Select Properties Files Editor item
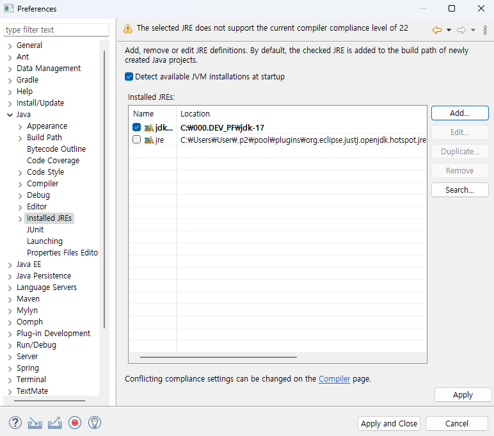 point(62,252)
